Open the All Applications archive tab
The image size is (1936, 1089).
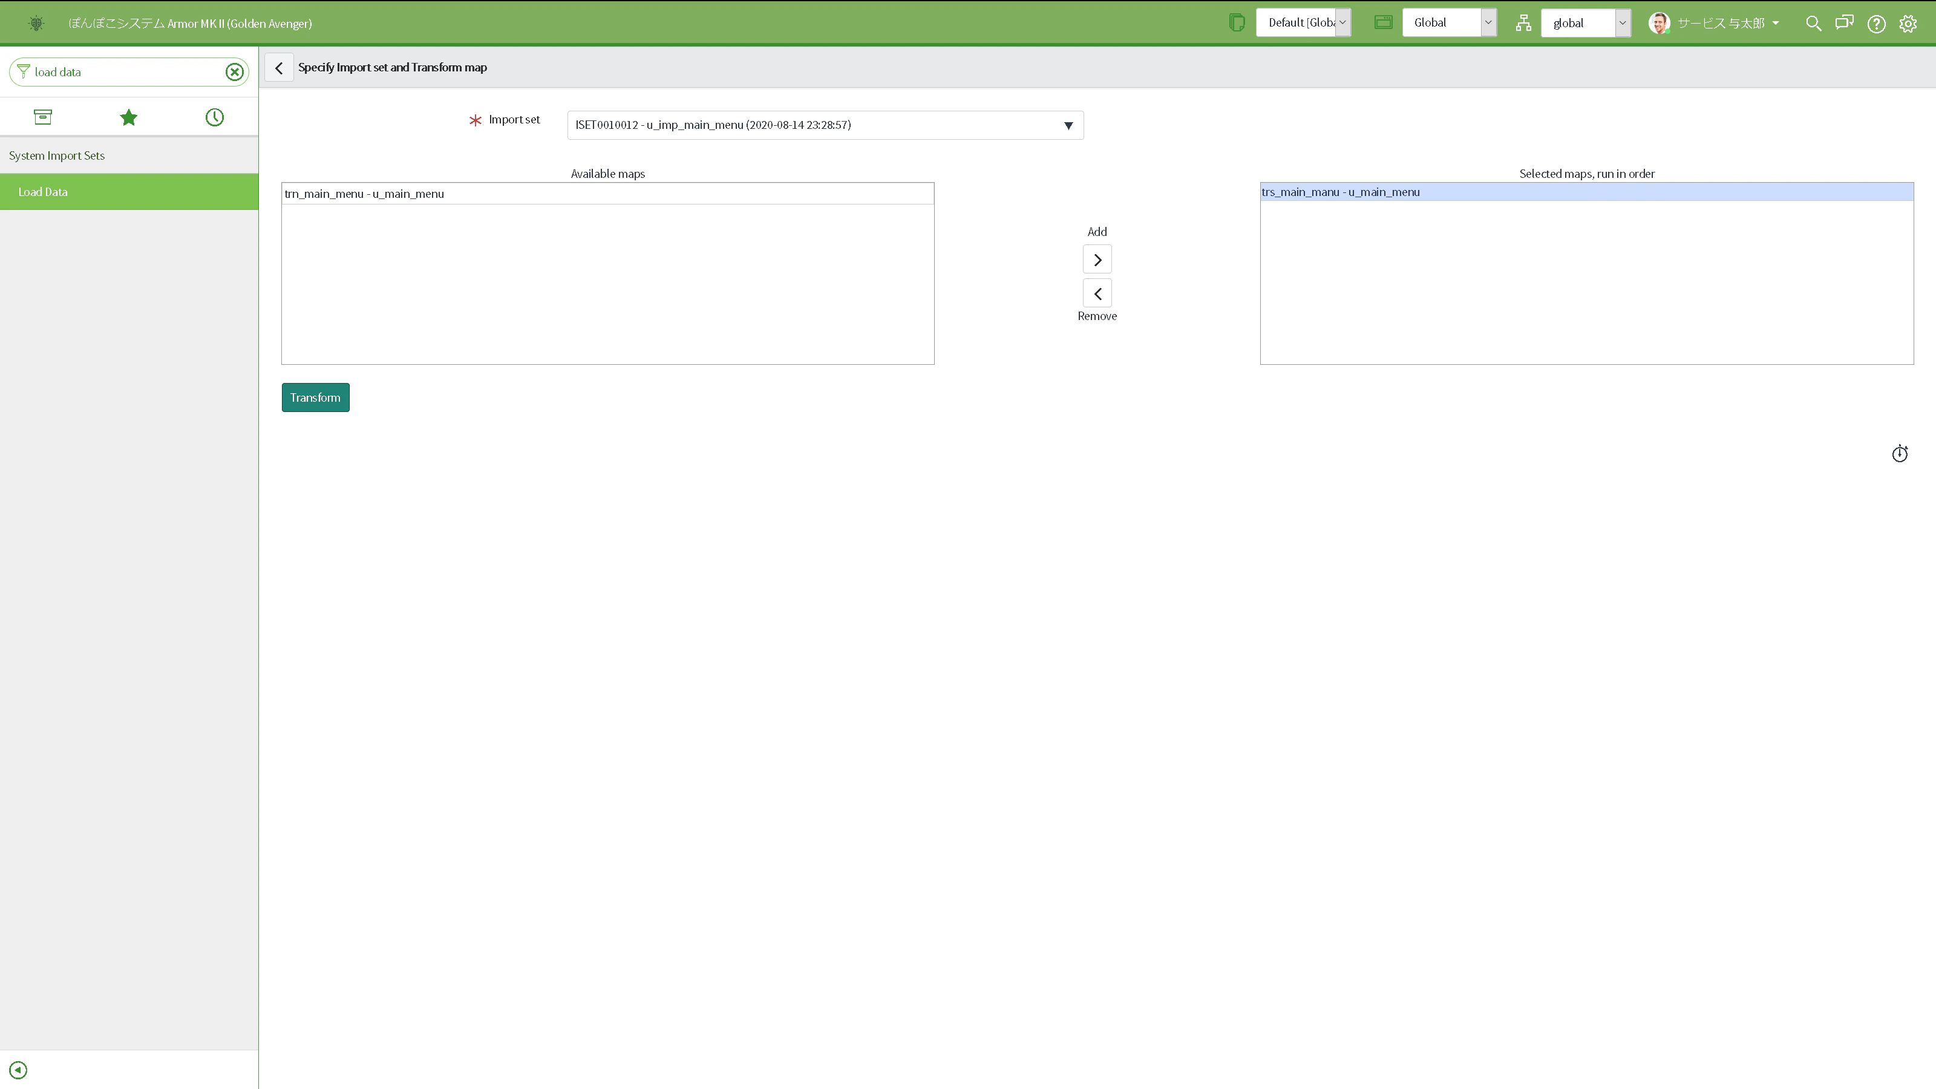[43, 117]
